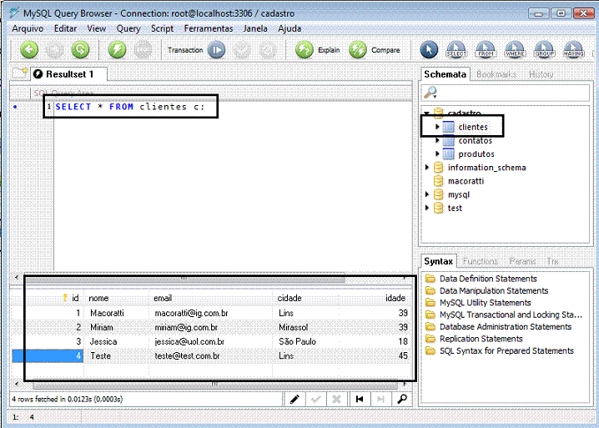Click the Schemata search magnifier icon
This screenshot has width=599, height=428.
[x=430, y=93]
